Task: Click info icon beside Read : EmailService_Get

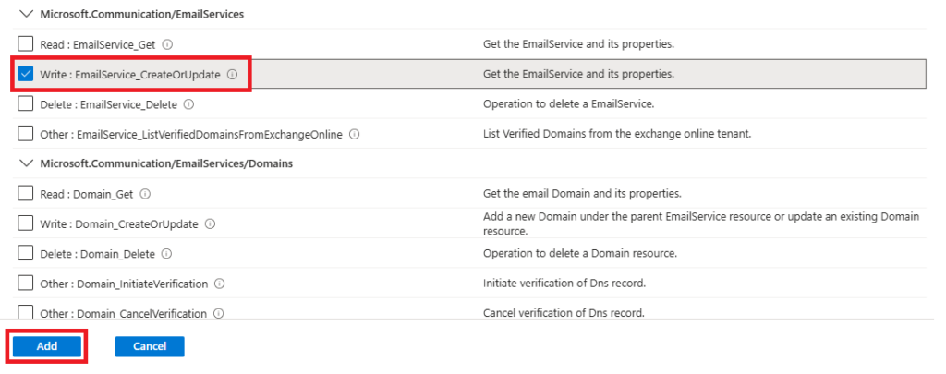Action: tap(168, 44)
